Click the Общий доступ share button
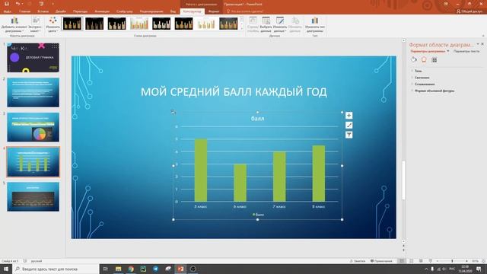 coord(469,11)
